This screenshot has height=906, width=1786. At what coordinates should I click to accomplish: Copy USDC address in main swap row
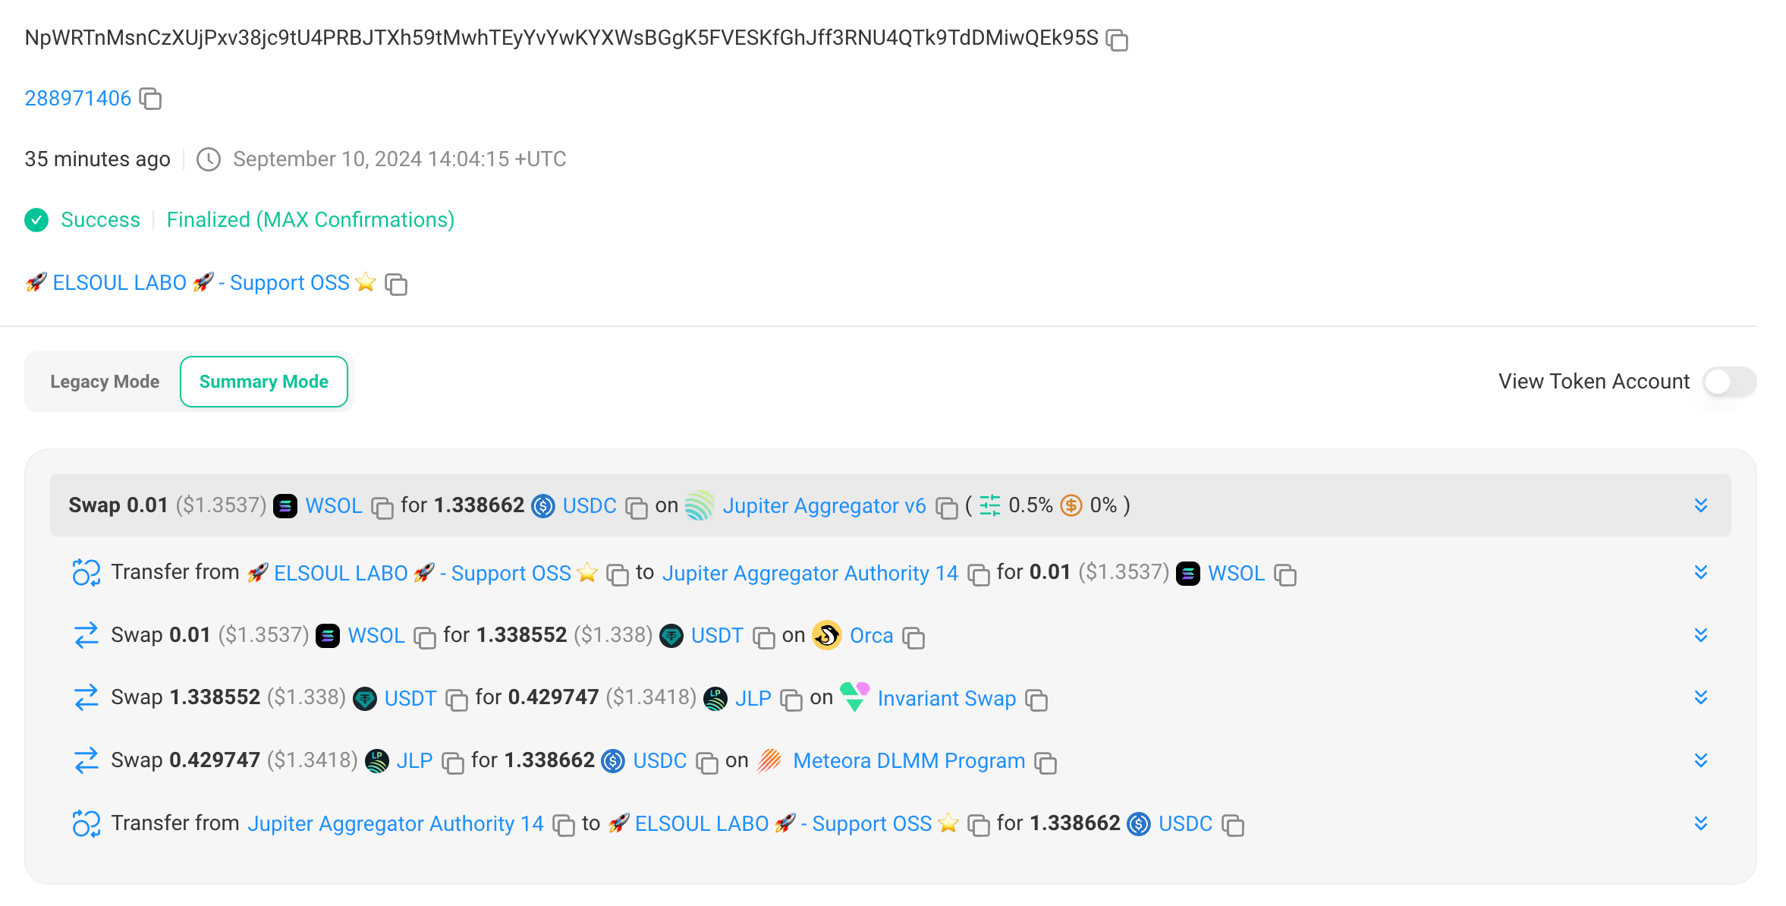pos(637,508)
